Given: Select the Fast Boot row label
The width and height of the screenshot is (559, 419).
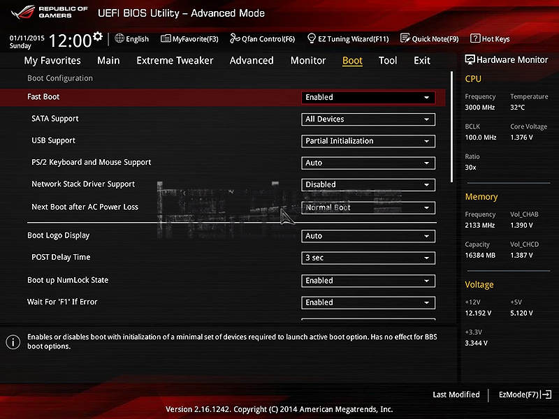Looking at the screenshot, I should tap(43, 96).
